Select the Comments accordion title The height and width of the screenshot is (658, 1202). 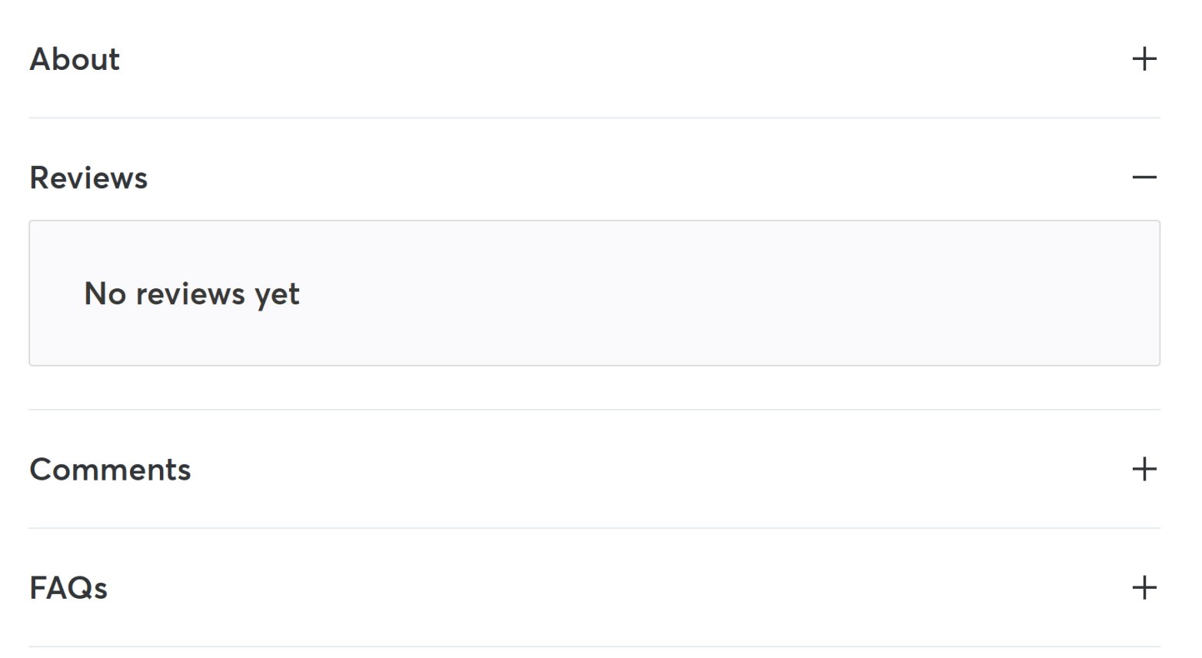point(110,470)
